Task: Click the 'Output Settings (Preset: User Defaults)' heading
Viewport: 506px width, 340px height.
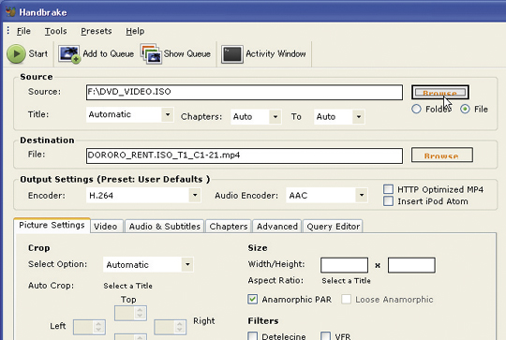Action: coord(115,179)
